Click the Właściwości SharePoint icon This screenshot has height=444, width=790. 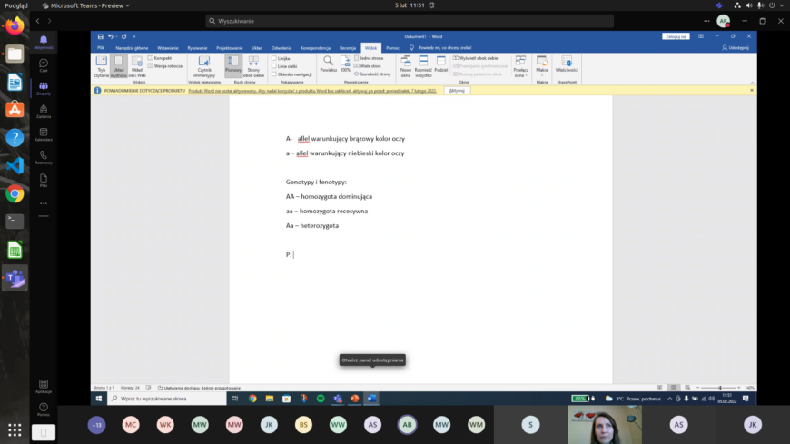click(x=567, y=64)
